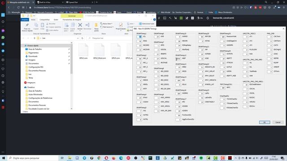The image size is (287, 161).
Task: Select the GPU0.rom file thumbnail
Action: pos(83,51)
